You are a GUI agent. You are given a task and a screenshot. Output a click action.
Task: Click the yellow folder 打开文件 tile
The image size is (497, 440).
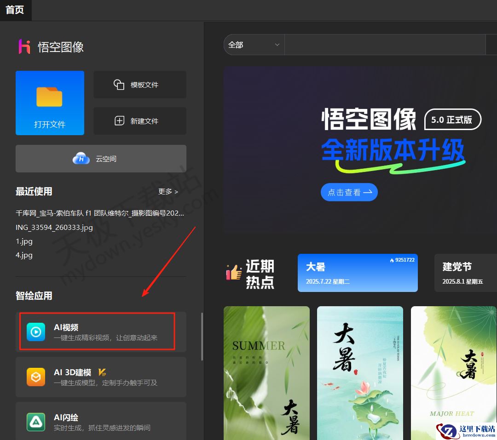[x=50, y=103]
